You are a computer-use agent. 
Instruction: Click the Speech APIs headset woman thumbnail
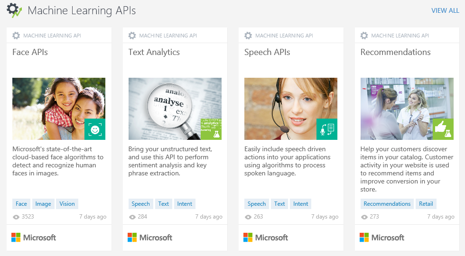coord(290,109)
